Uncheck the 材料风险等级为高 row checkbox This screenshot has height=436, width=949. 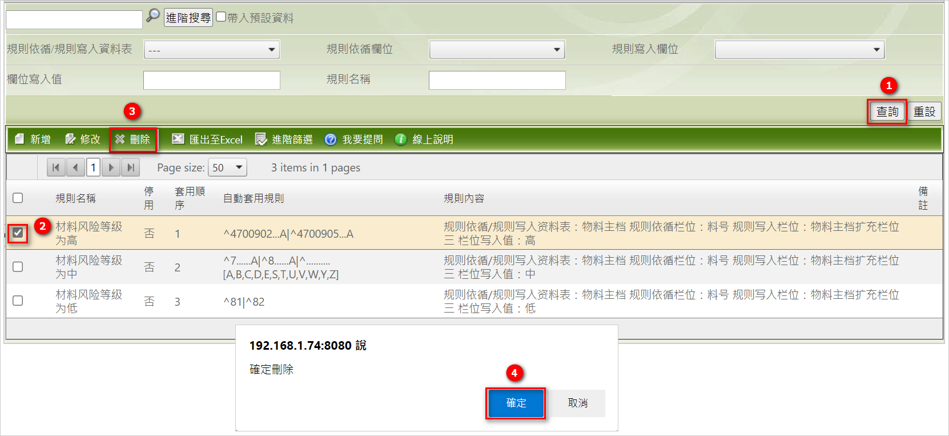(x=18, y=233)
